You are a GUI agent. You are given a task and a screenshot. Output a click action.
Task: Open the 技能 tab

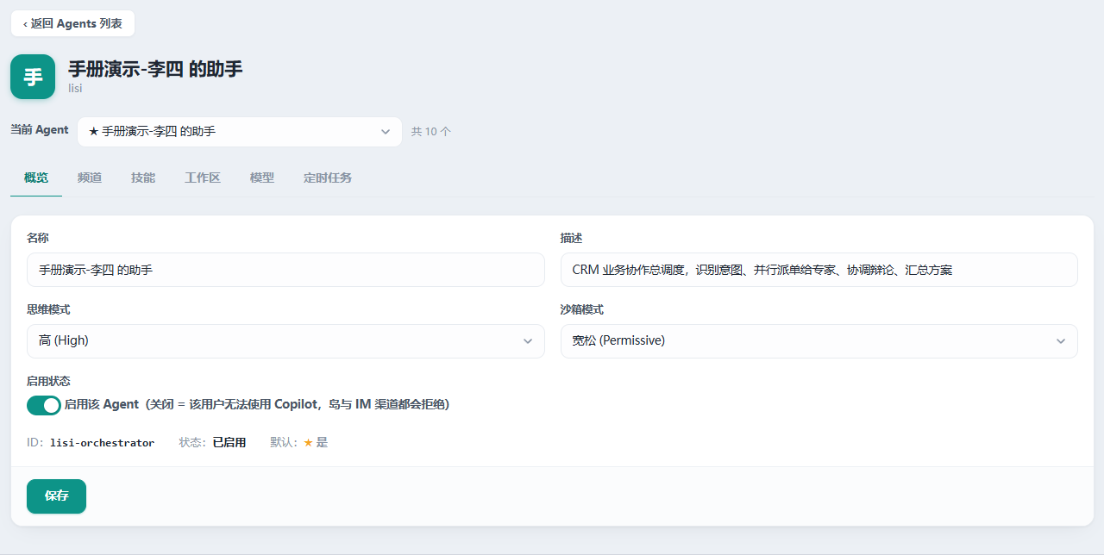[x=143, y=178]
